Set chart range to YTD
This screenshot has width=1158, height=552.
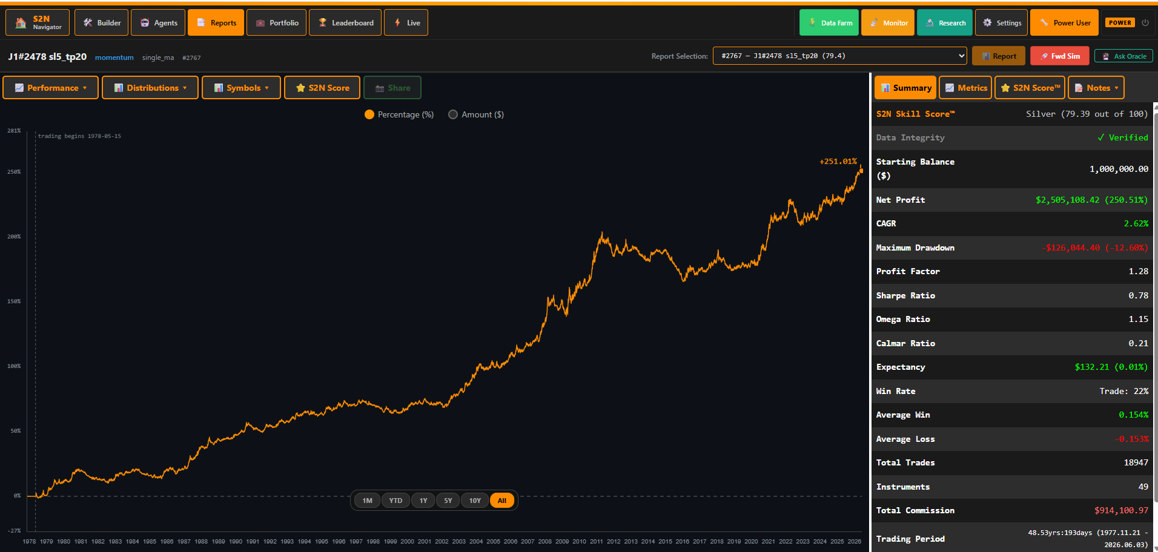[395, 501]
